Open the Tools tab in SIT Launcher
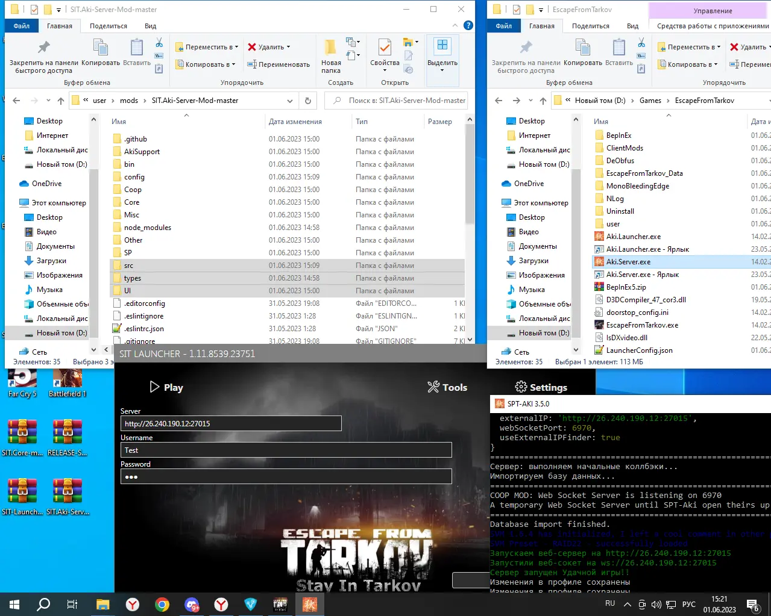 point(447,387)
